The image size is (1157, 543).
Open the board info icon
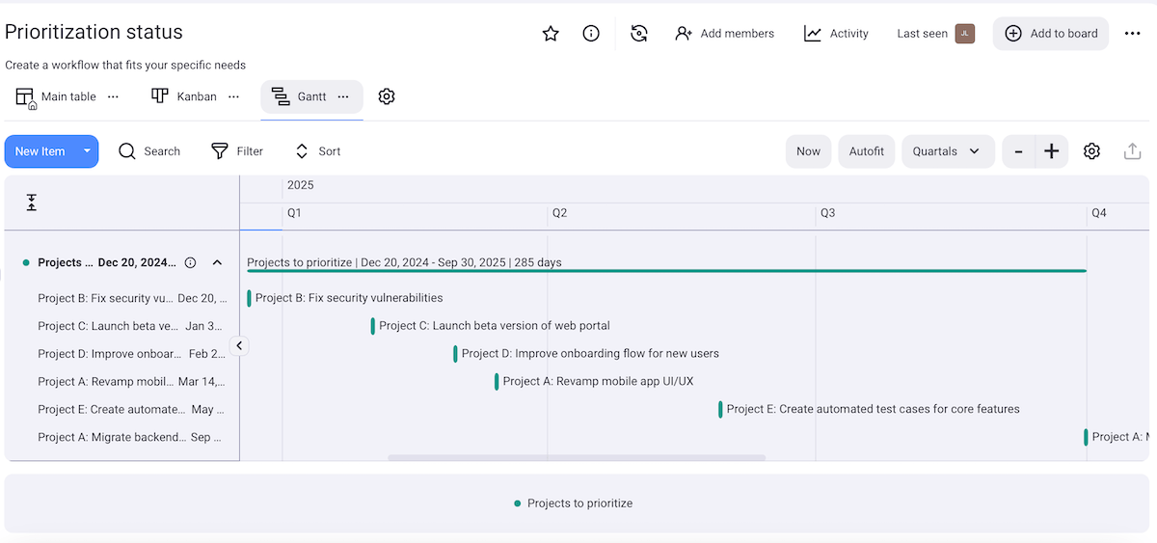pos(591,34)
